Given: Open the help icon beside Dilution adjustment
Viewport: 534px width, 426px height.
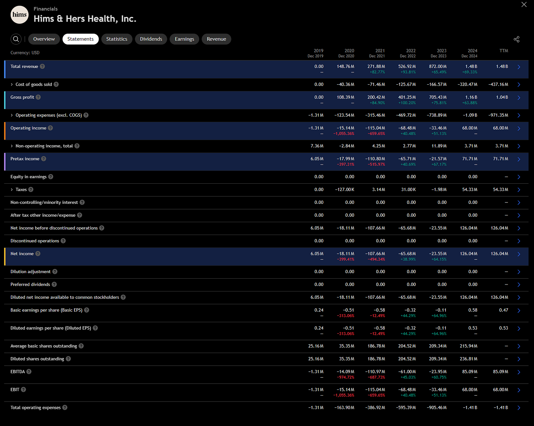Looking at the screenshot, I should pyautogui.click(x=55, y=272).
